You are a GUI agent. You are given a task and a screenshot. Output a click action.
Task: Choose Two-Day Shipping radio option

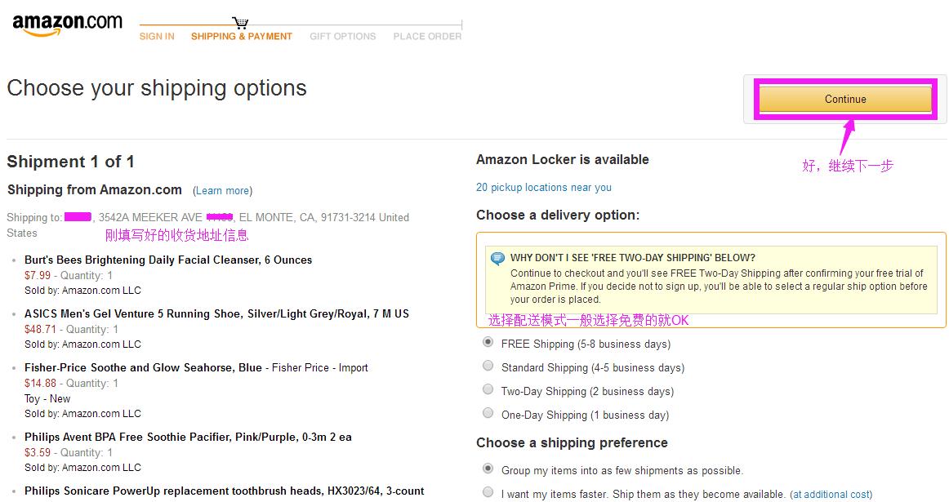click(488, 390)
